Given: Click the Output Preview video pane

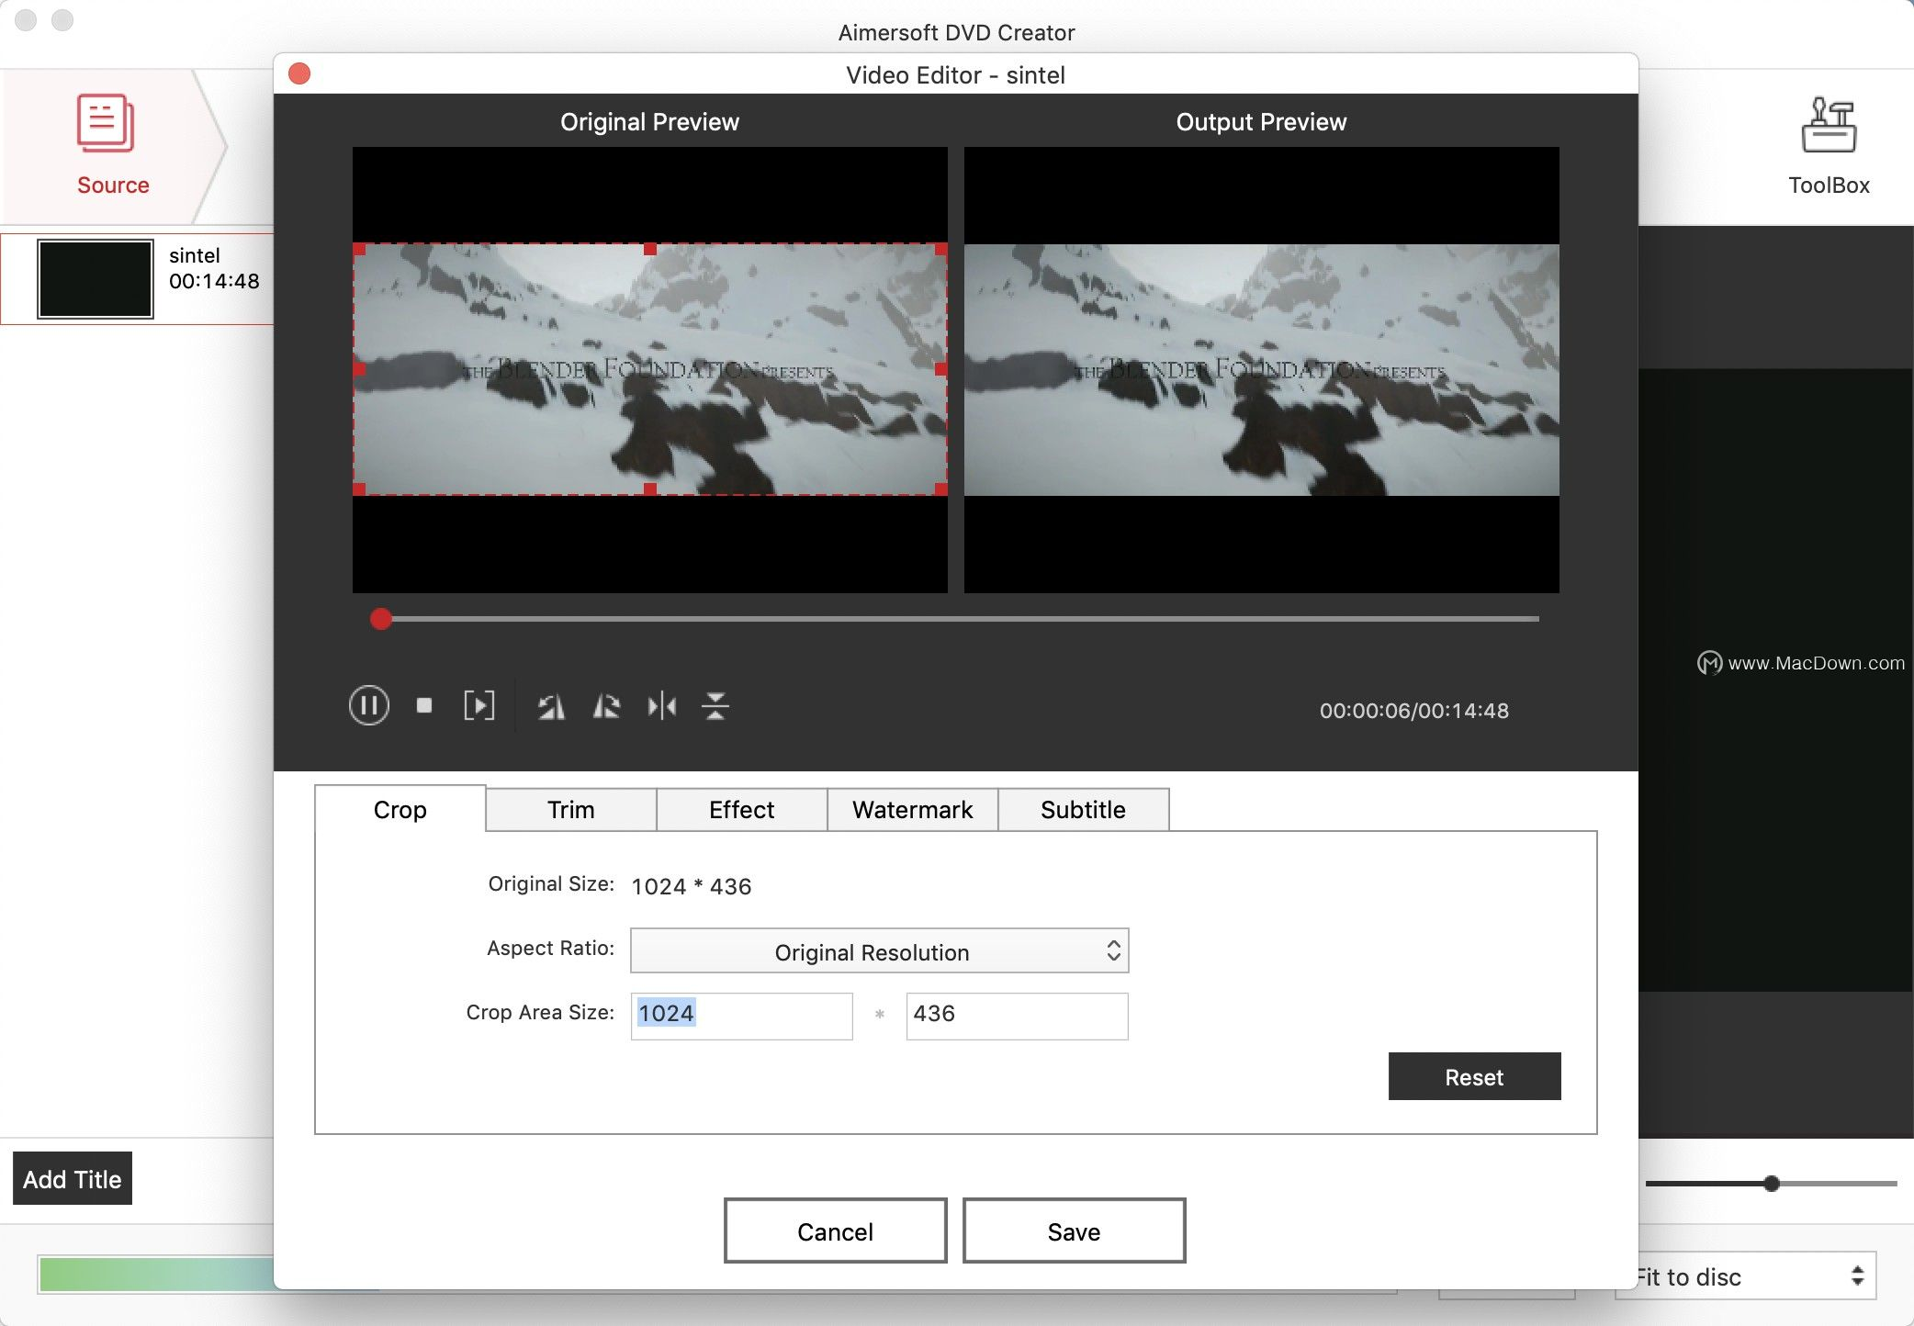Looking at the screenshot, I should point(1261,369).
